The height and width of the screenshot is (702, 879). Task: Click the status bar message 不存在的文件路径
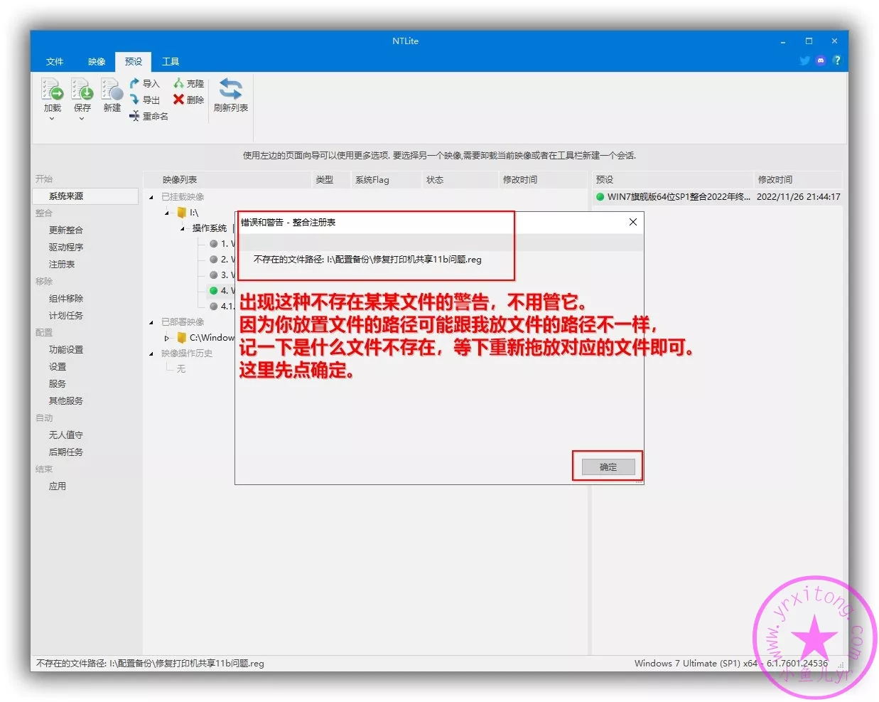pos(150,664)
